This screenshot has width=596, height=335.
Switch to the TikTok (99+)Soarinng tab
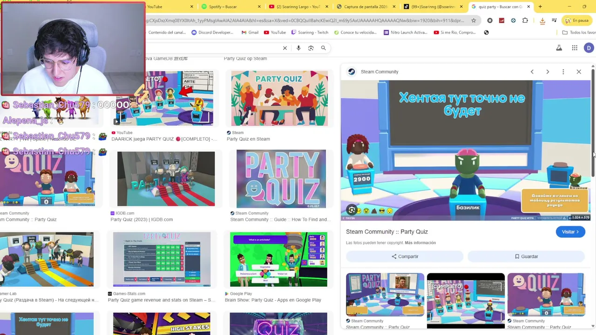433,7
